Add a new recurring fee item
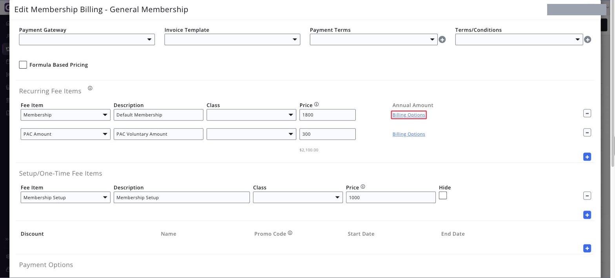 [587, 157]
